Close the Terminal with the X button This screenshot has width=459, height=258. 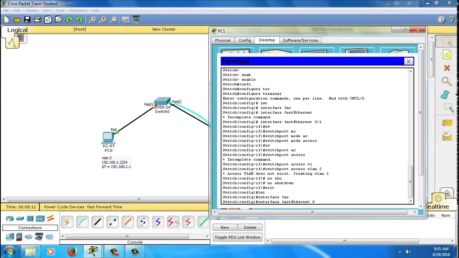pyautogui.click(x=408, y=61)
